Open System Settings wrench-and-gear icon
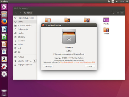Image resolution: width=129 pixels, height=97 pixels. [4, 67]
